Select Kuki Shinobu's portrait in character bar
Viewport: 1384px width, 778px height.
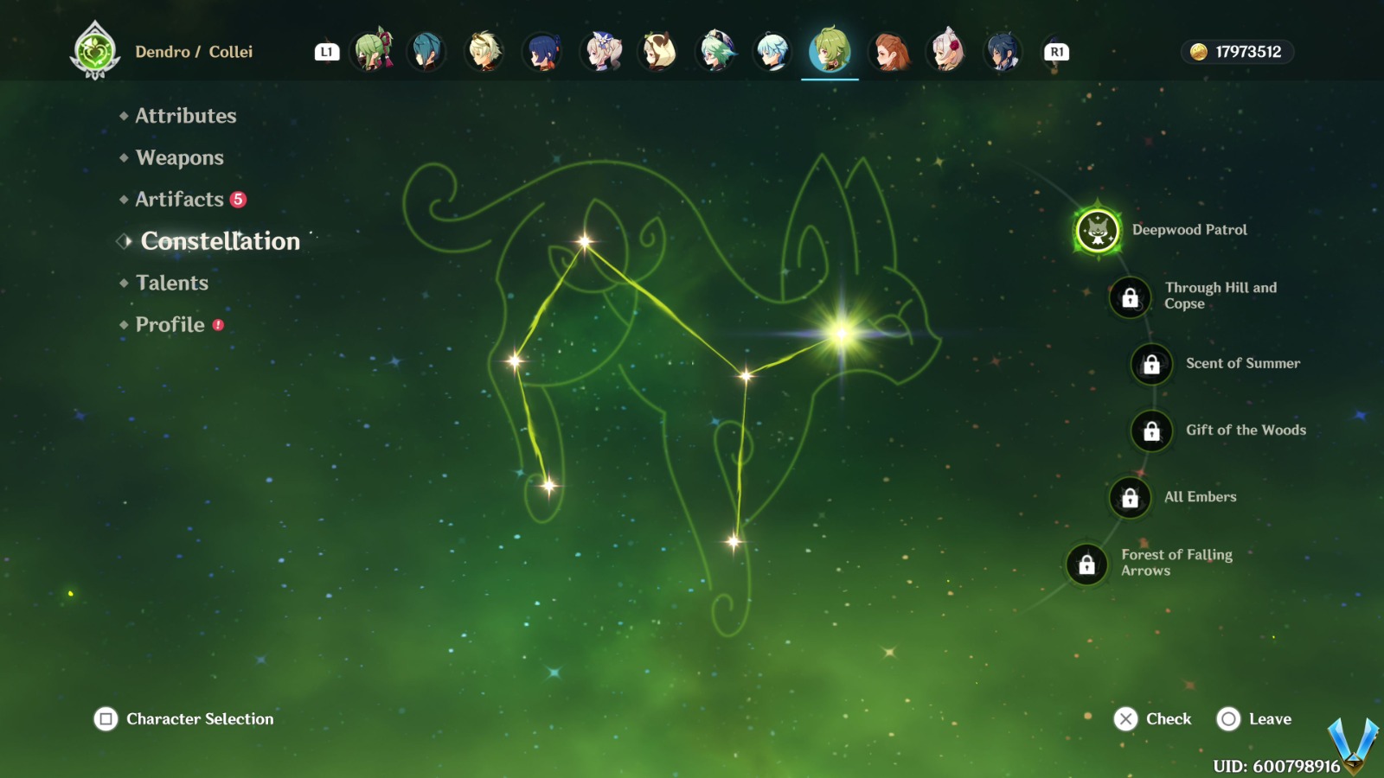coord(374,51)
